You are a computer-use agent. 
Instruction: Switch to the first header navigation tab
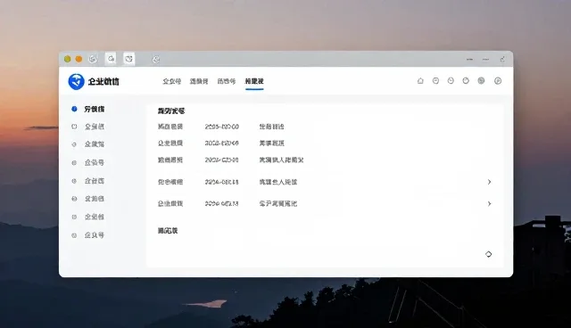pos(172,81)
